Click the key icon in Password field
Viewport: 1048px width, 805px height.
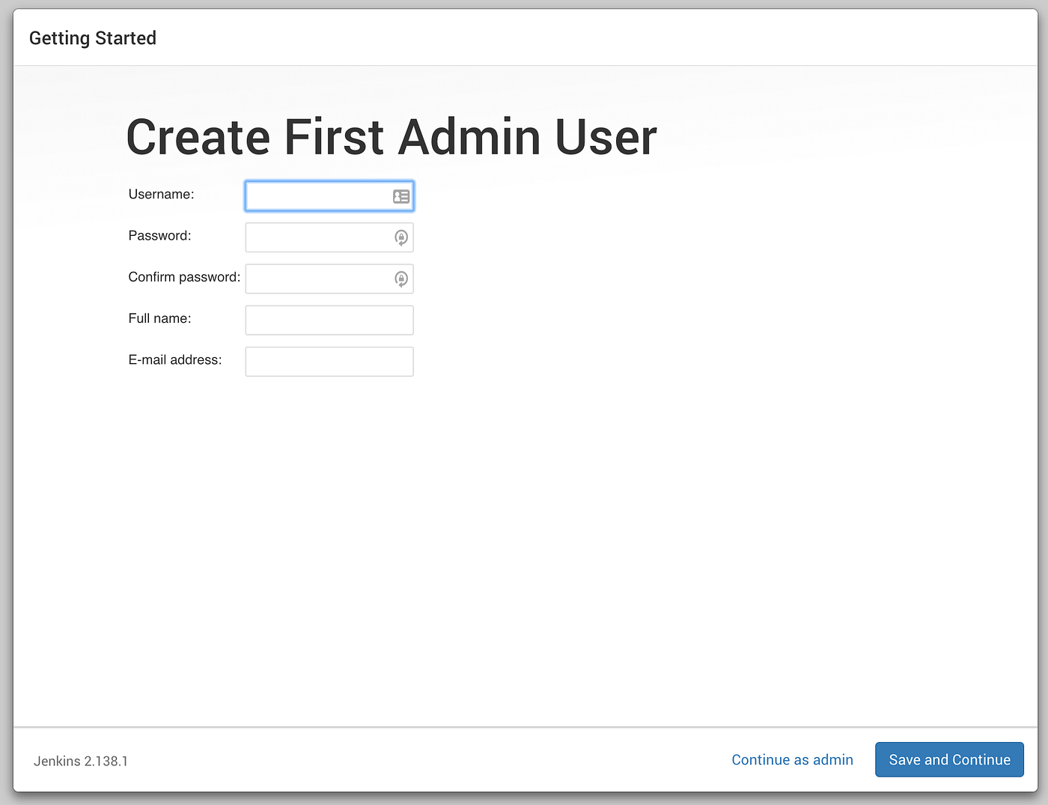pos(401,237)
